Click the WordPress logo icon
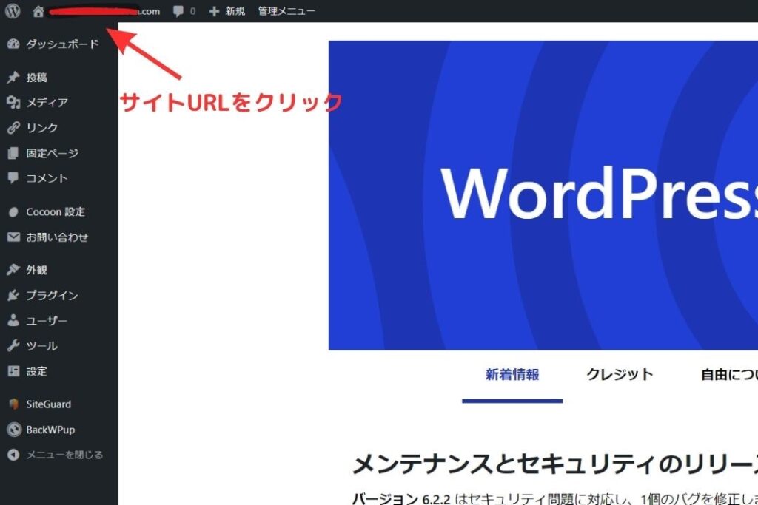758x505 pixels. point(13,11)
